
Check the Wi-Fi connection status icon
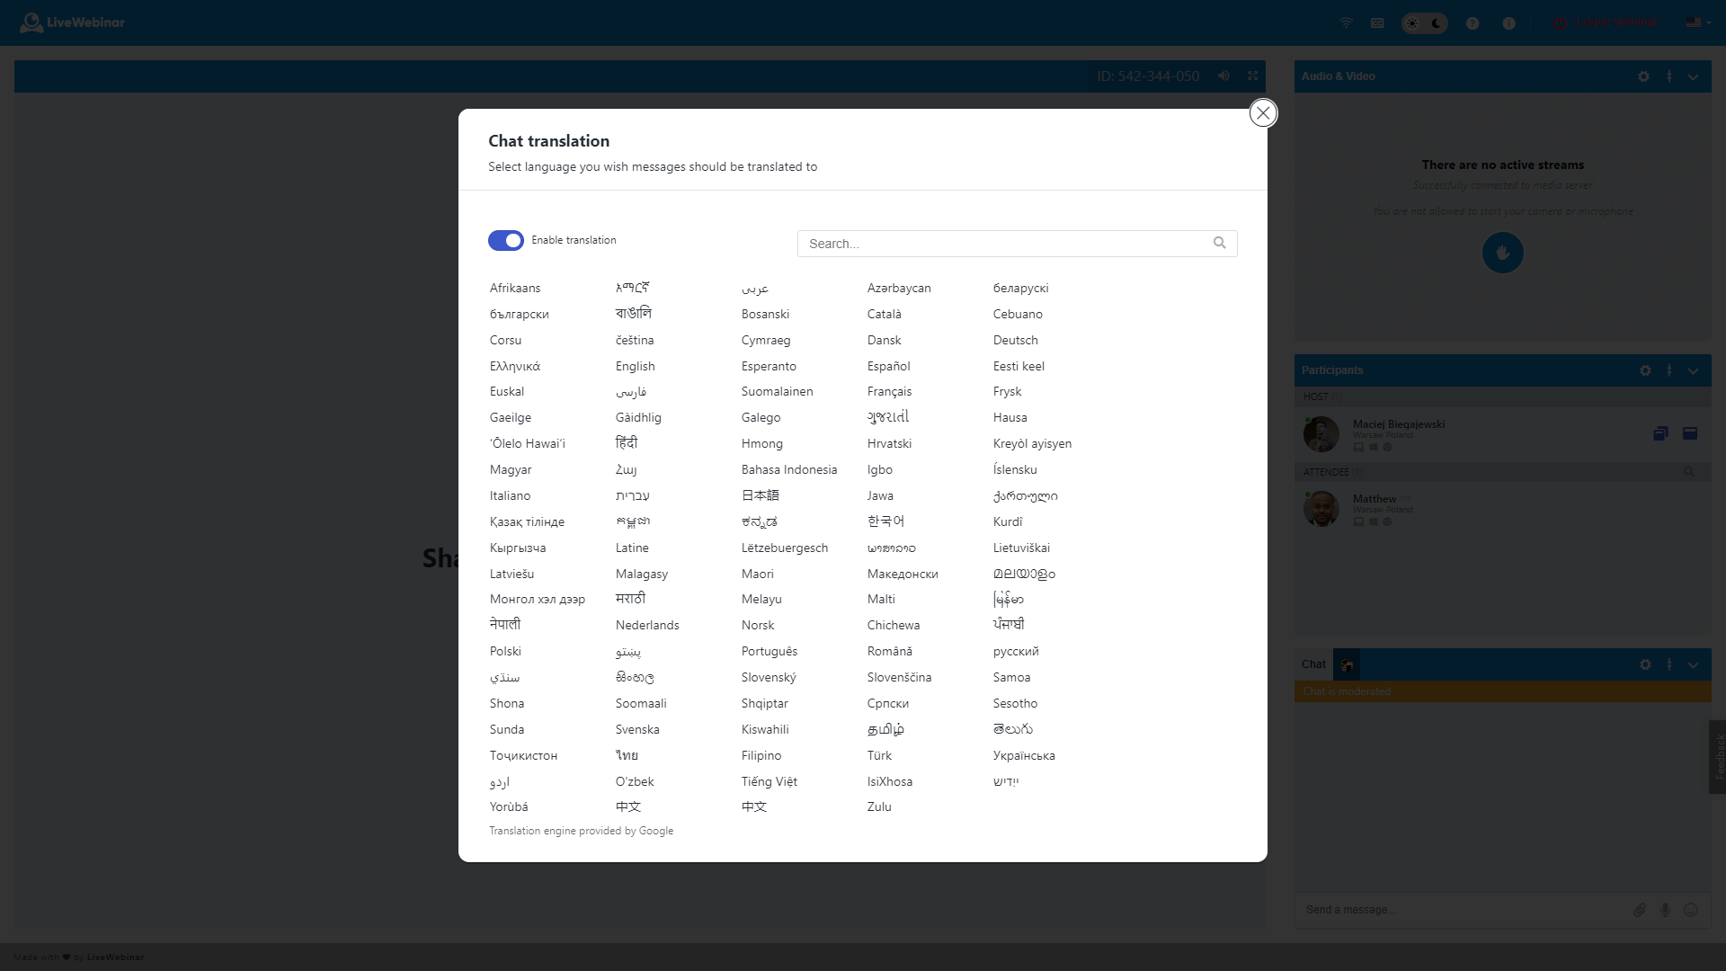[1346, 23]
